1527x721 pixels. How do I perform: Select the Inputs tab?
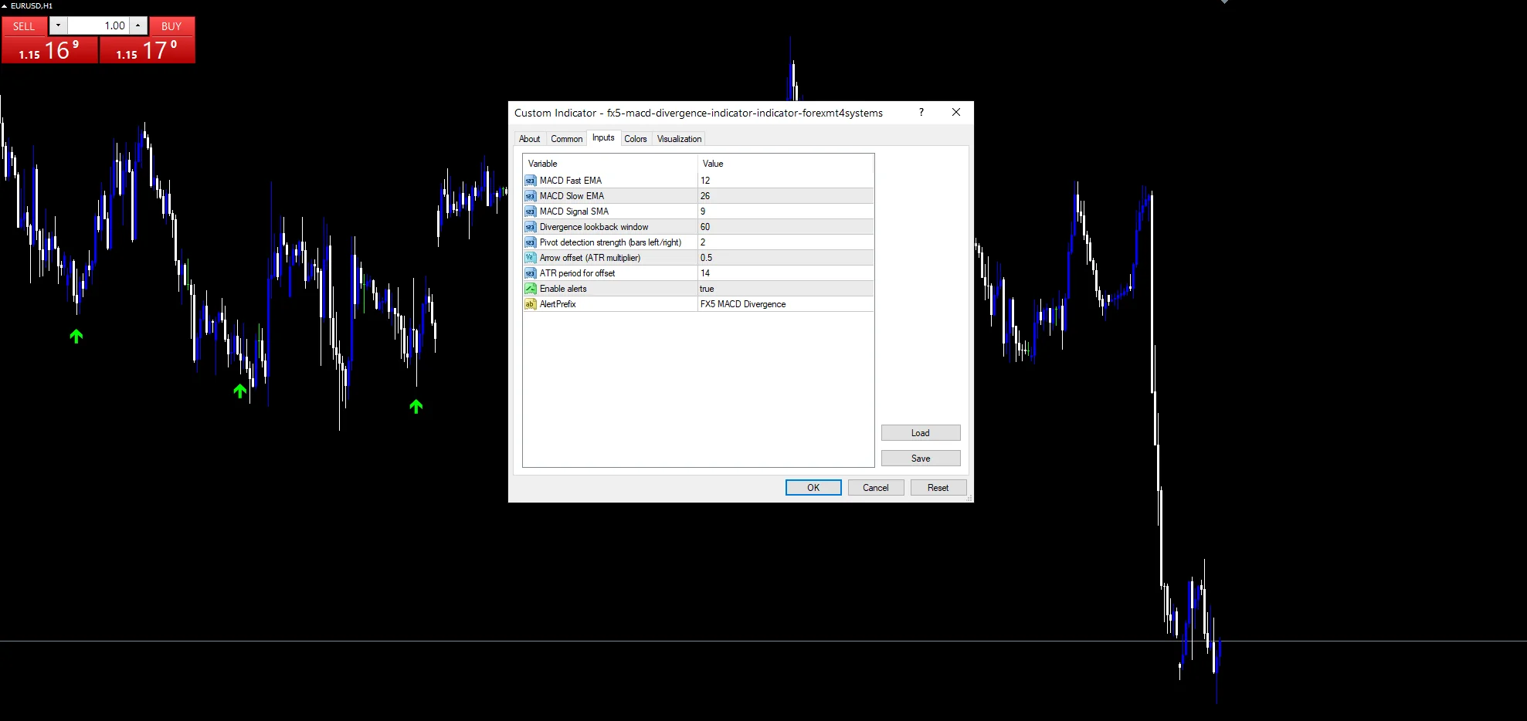pos(603,138)
